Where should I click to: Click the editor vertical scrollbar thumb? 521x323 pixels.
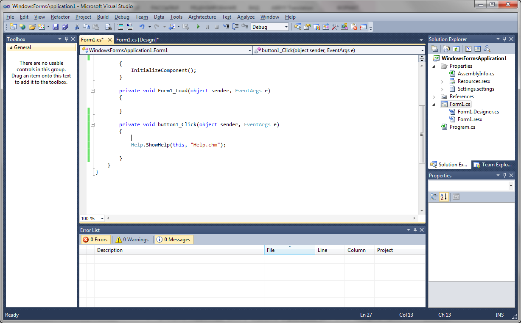422,134
